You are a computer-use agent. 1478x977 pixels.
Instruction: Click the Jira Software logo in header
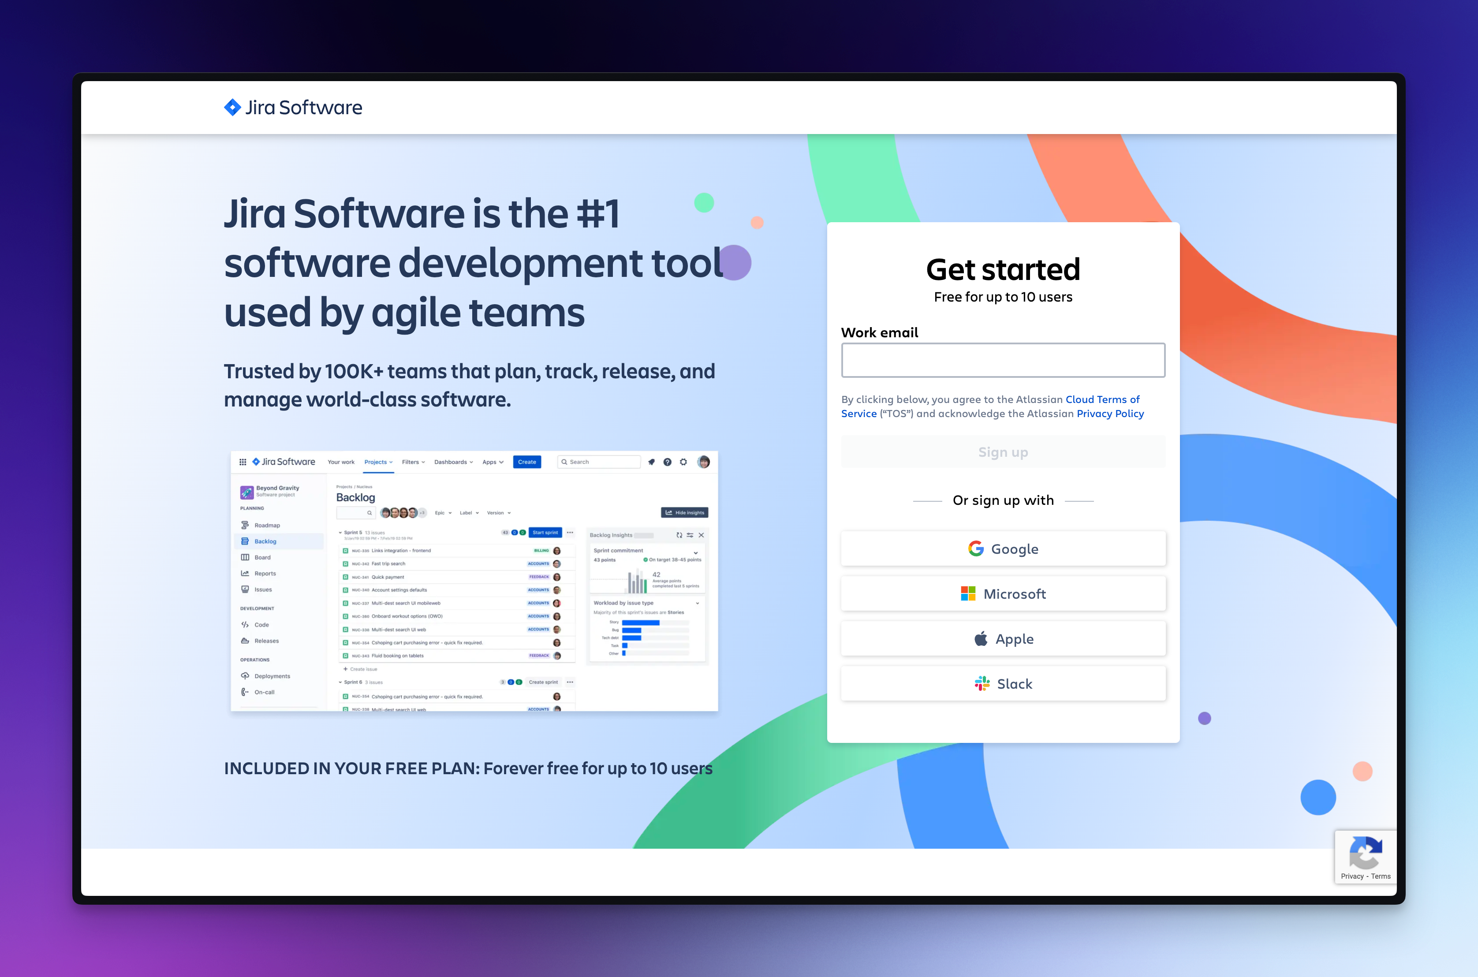click(293, 107)
